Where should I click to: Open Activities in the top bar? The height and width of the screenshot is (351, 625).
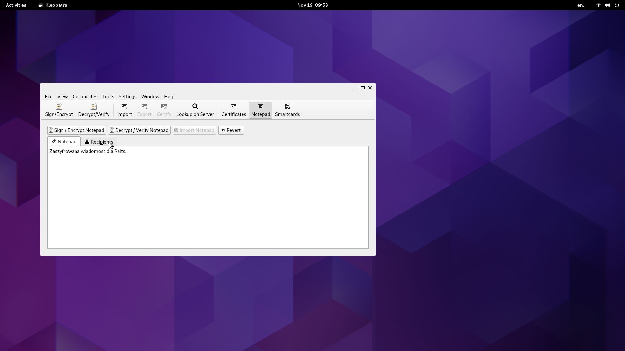coord(16,5)
